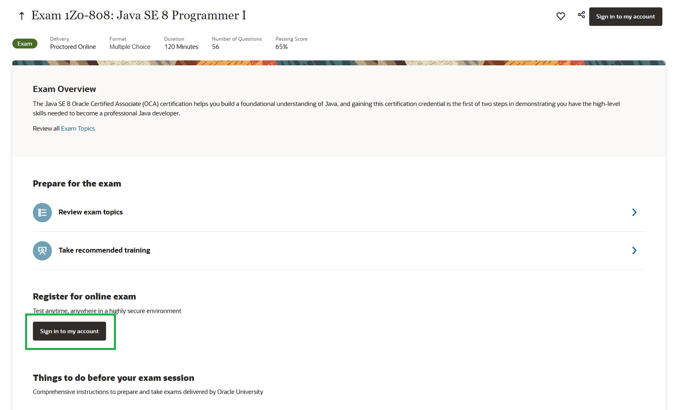
Task: Expand Review exam topics with its chevron
Action: pyautogui.click(x=634, y=212)
